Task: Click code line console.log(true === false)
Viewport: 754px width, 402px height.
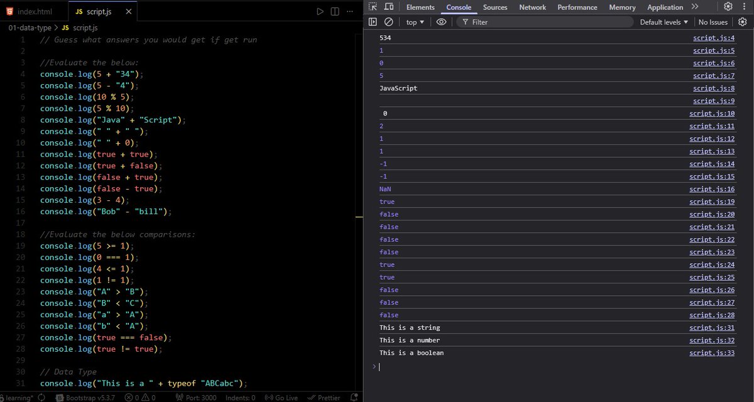Action: coord(106,337)
